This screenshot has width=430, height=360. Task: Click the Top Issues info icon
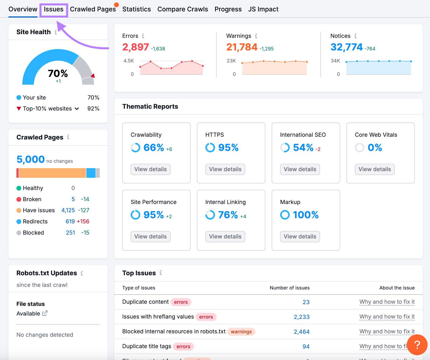(161, 273)
